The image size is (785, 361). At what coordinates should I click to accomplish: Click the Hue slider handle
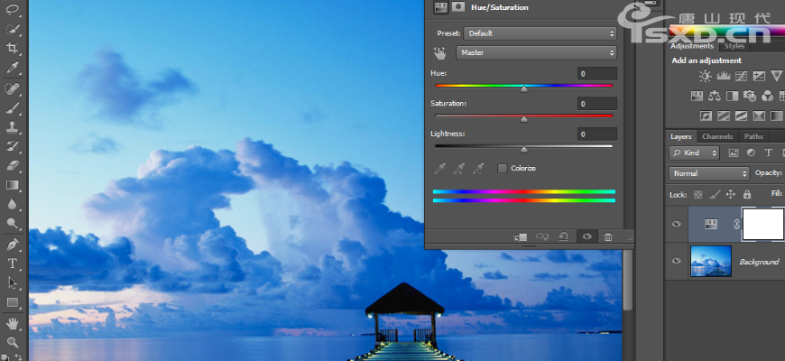pyautogui.click(x=523, y=88)
